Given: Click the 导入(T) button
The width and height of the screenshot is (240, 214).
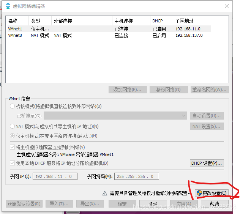Looking at the screenshot, I should (x=59, y=204).
